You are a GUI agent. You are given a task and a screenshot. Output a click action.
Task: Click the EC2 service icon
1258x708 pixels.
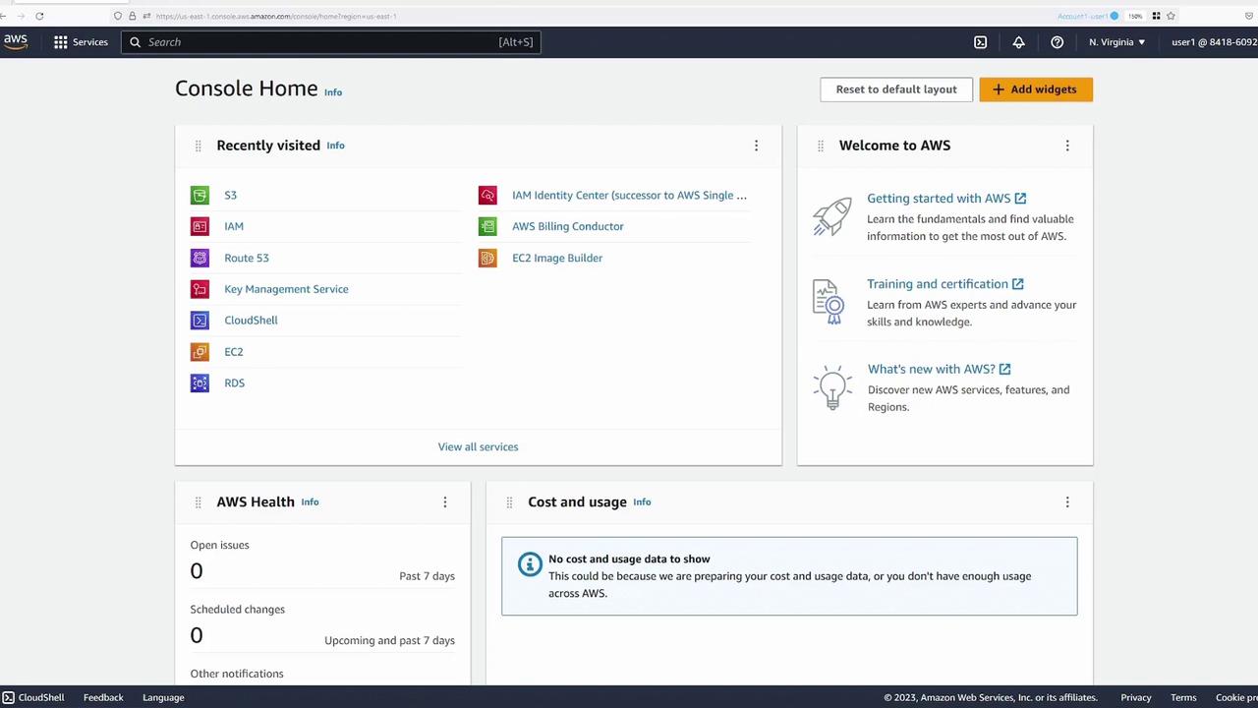(200, 352)
